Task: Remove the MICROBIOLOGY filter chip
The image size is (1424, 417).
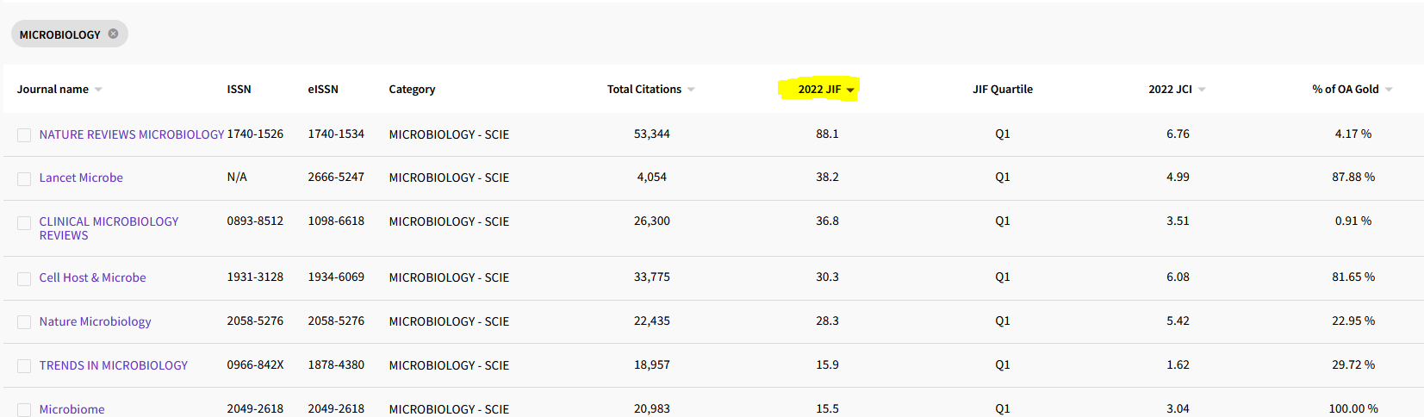Action: point(113,34)
